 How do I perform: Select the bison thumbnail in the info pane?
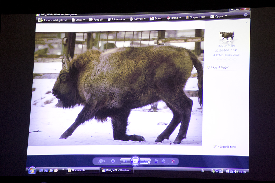pos(227,36)
